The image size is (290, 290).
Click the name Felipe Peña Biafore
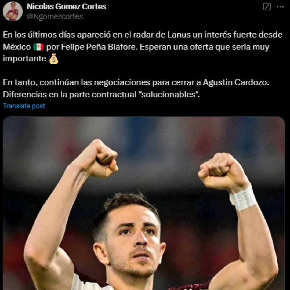coord(100,47)
